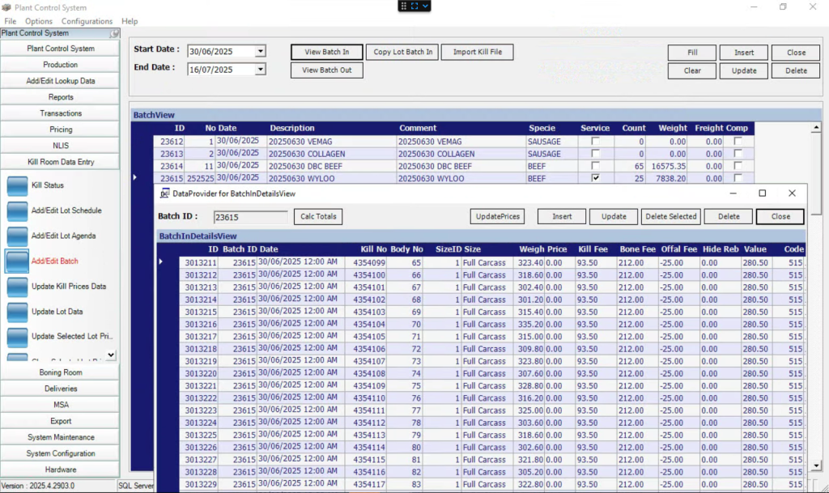Select row with ID 3013211
The height and width of the screenshot is (493, 829).
pyautogui.click(x=491, y=262)
